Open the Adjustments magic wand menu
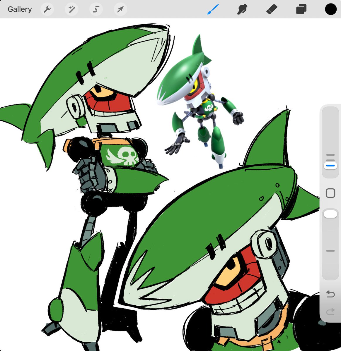Viewport: 341px width, 351px height. [x=71, y=9]
